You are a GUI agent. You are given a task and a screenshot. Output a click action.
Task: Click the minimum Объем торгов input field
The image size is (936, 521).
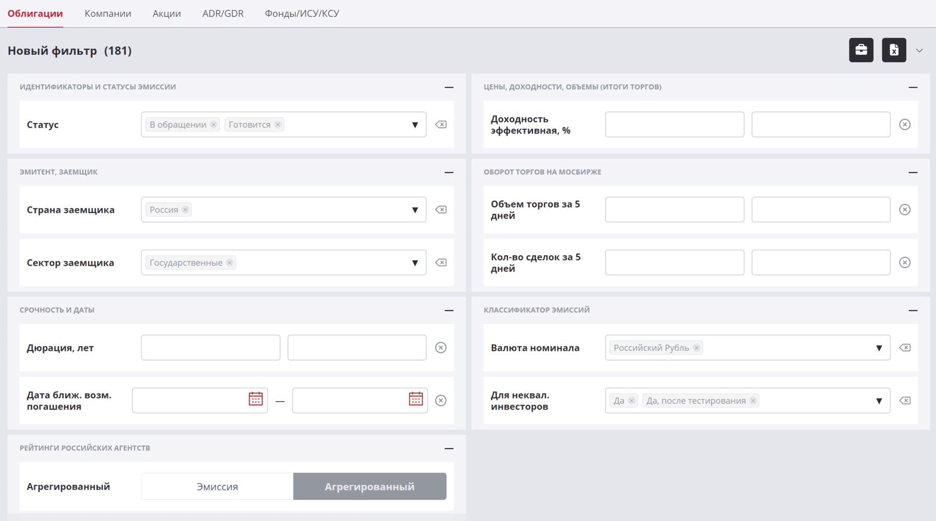[x=674, y=210]
